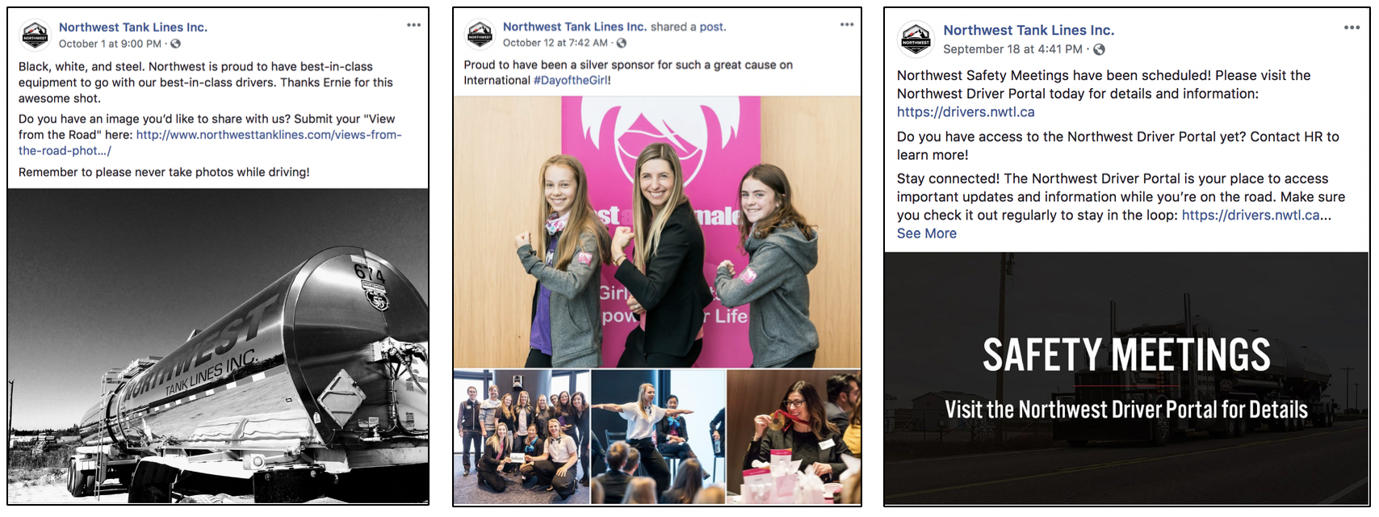
Task: Open September 18 at 4:41 PM timestamp
Action: [x=1012, y=49]
